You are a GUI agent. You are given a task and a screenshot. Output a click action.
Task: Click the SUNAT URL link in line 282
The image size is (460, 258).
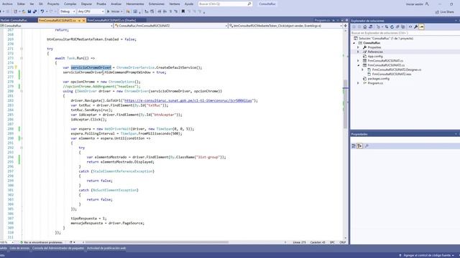[188, 100]
